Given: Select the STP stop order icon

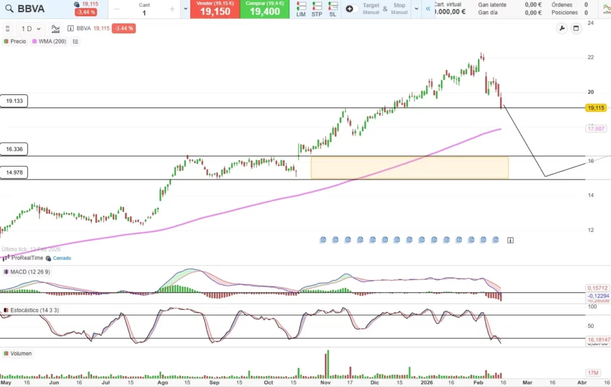Looking at the screenshot, I should point(317,9).
